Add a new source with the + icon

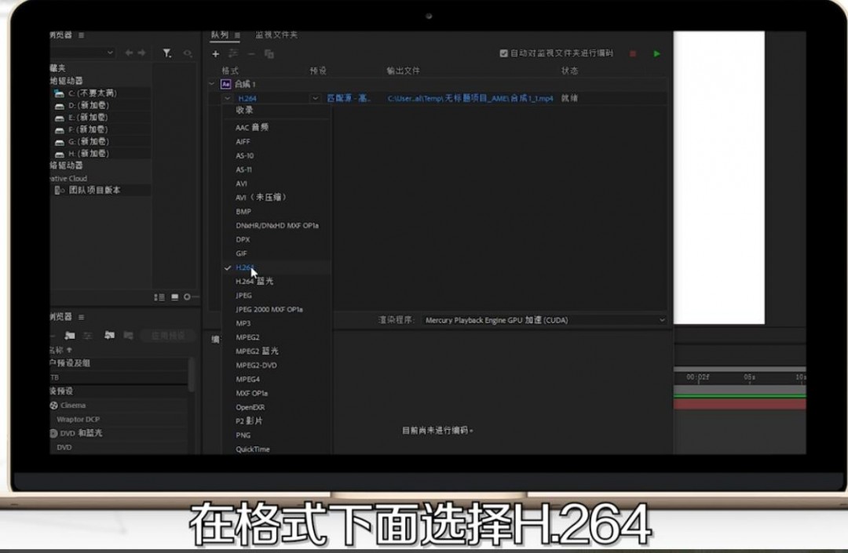point(215,53)
